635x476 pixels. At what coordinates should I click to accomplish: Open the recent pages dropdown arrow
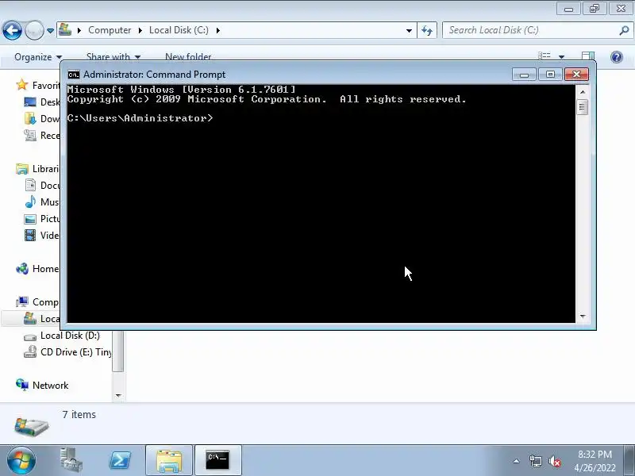coord(50,30)
